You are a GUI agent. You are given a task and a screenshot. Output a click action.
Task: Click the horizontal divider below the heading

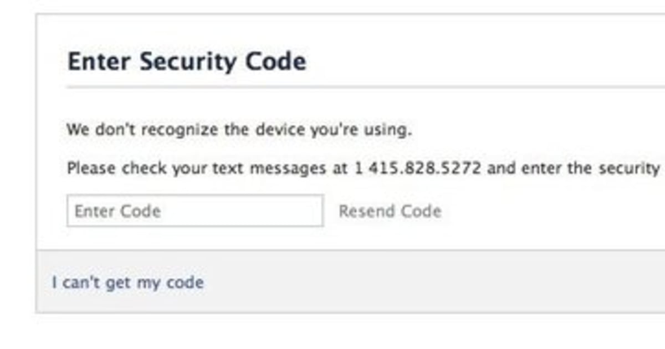pyautogui.click(x=366, y=87)
